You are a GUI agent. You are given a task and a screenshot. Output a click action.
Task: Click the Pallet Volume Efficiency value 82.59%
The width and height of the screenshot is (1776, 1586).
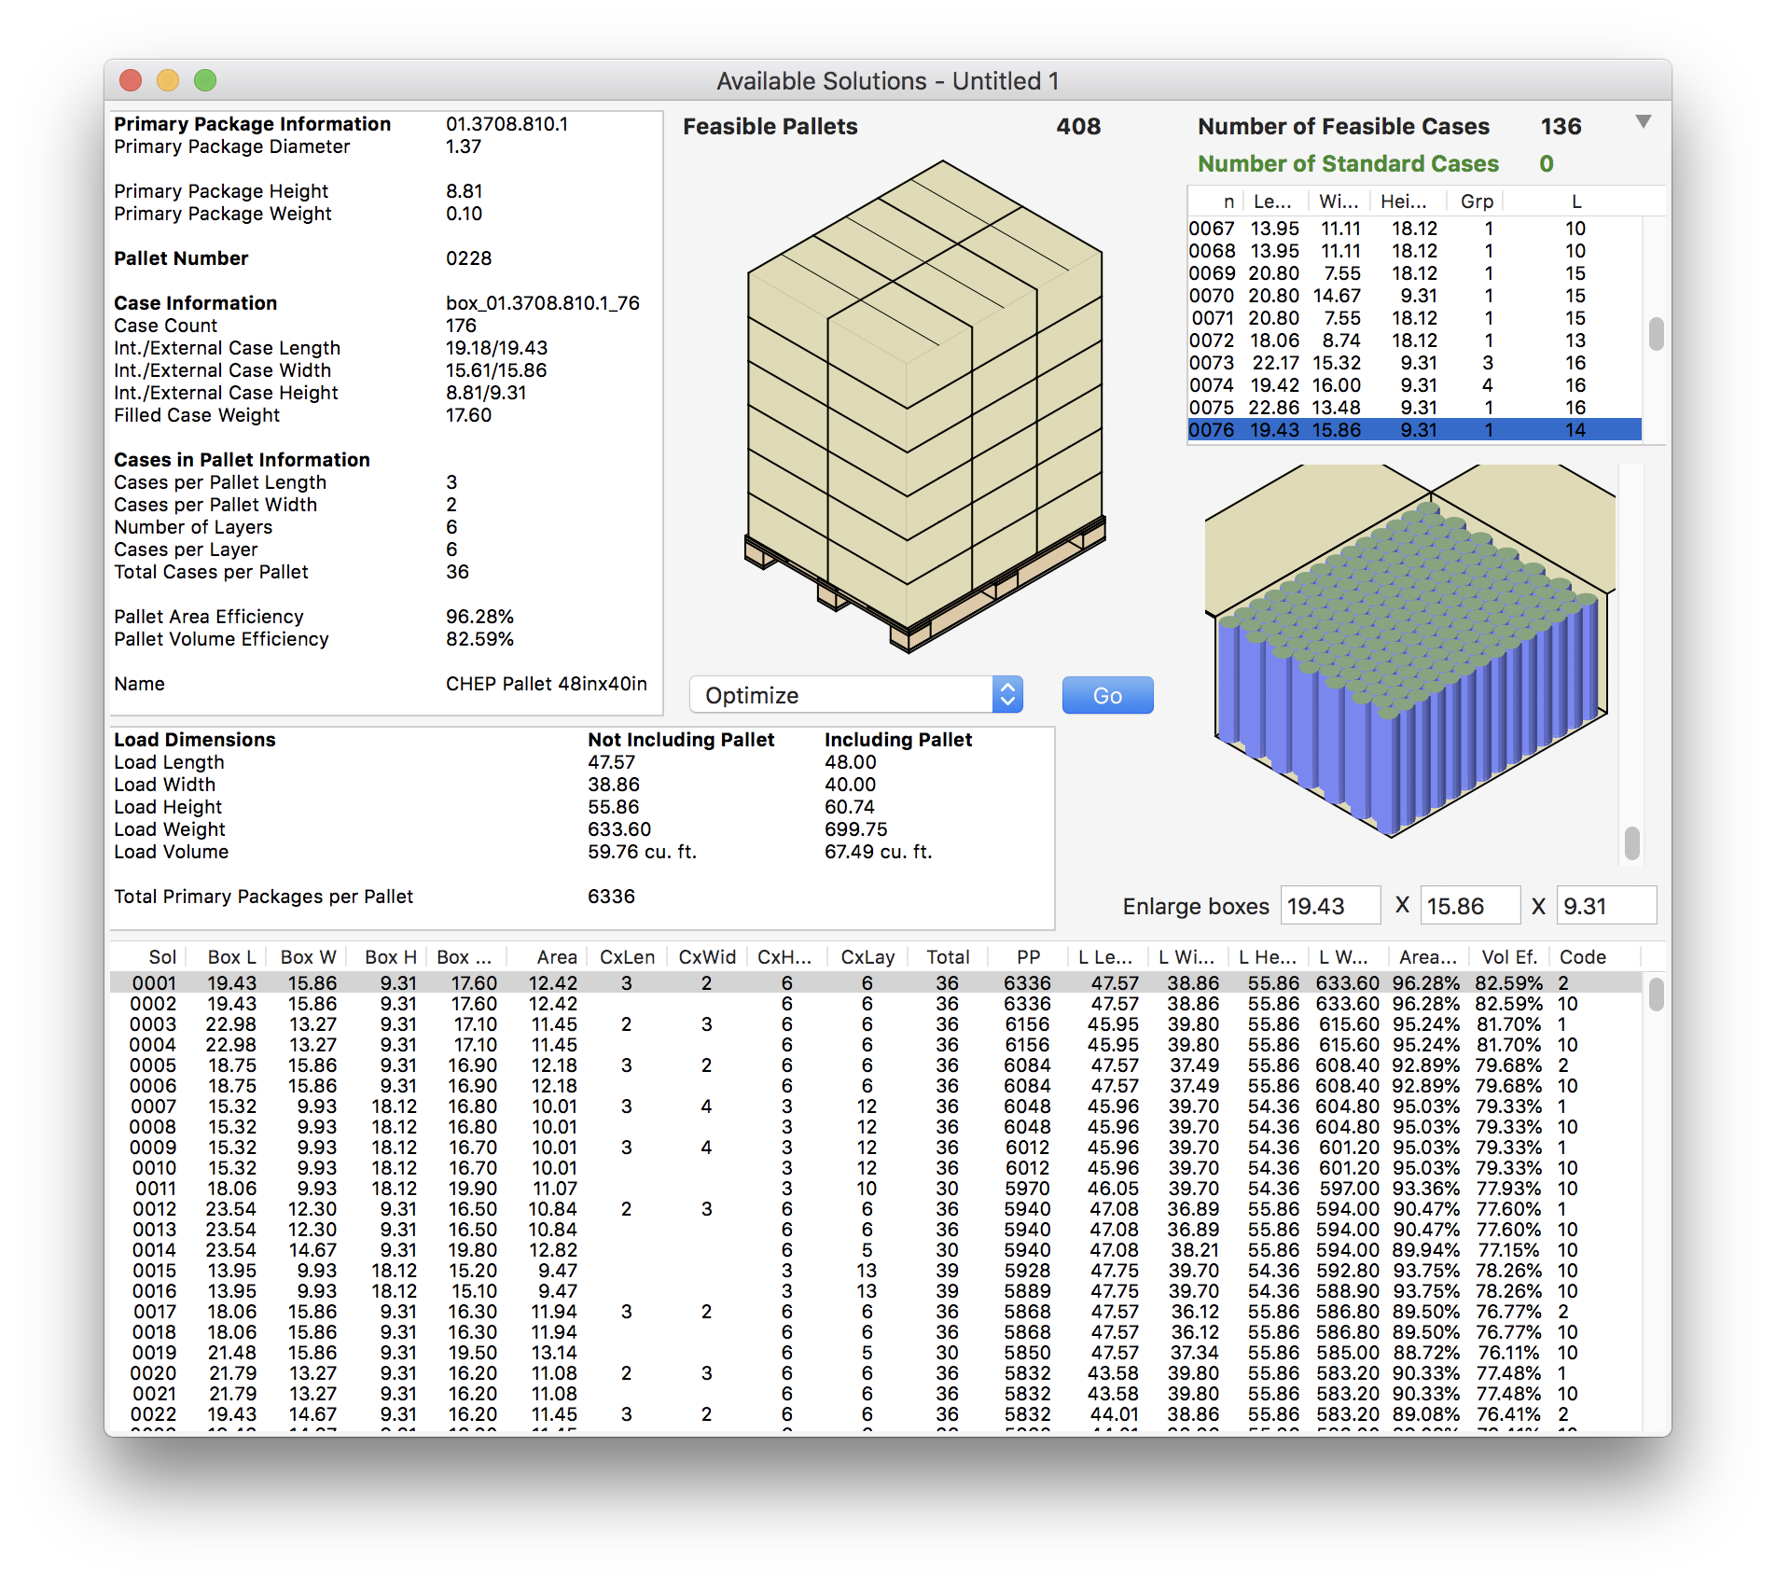coord(479,639)
